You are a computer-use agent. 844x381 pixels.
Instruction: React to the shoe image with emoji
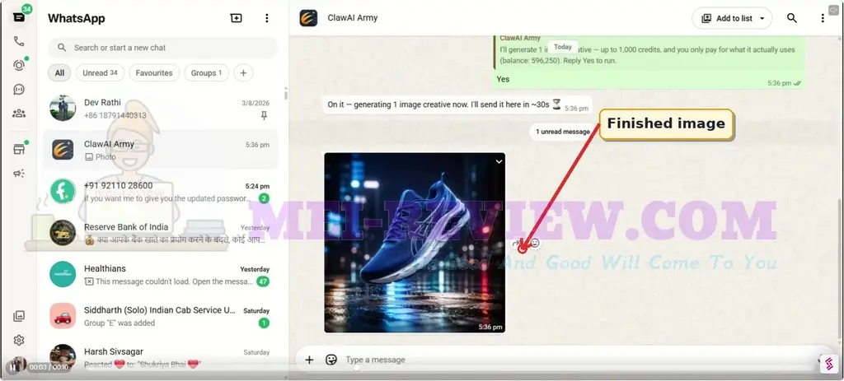pyautogui.click(x=534, y=244)
